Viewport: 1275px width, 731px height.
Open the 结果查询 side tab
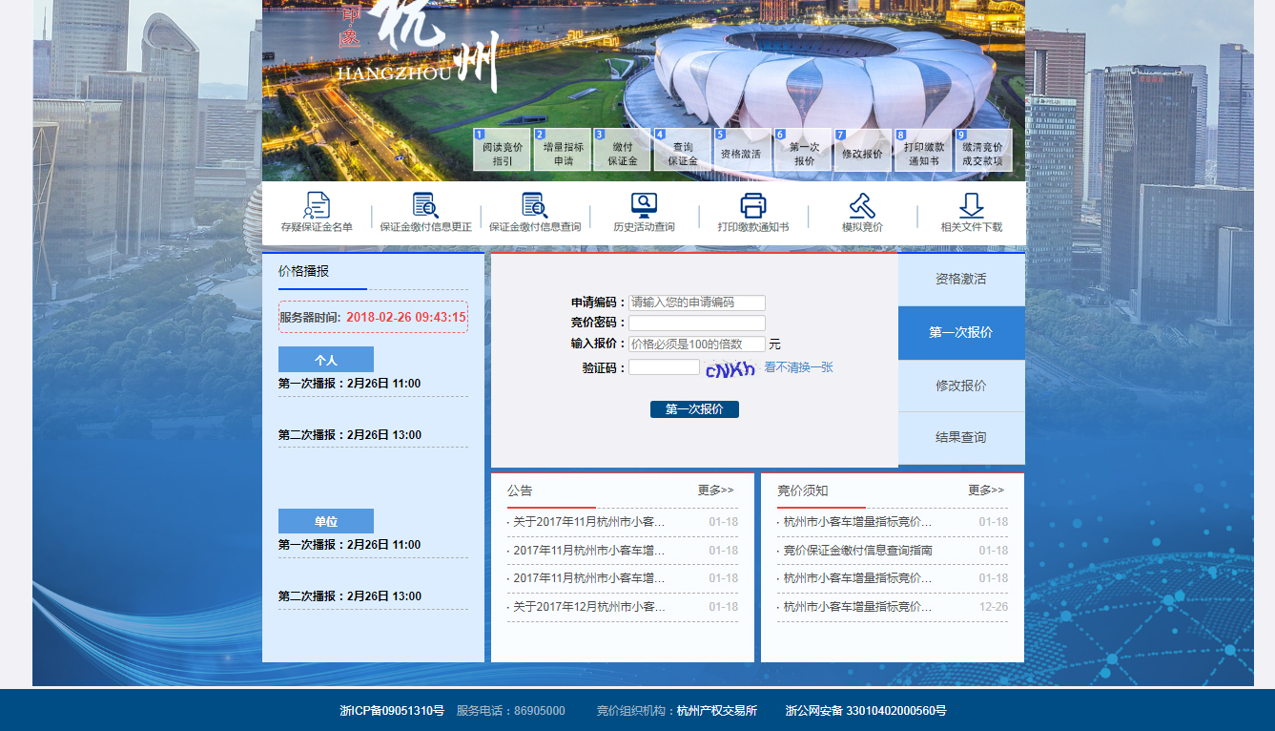[960, 437]
